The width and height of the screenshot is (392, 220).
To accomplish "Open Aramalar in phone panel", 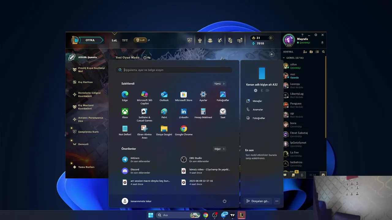I will tap(255, 109).
